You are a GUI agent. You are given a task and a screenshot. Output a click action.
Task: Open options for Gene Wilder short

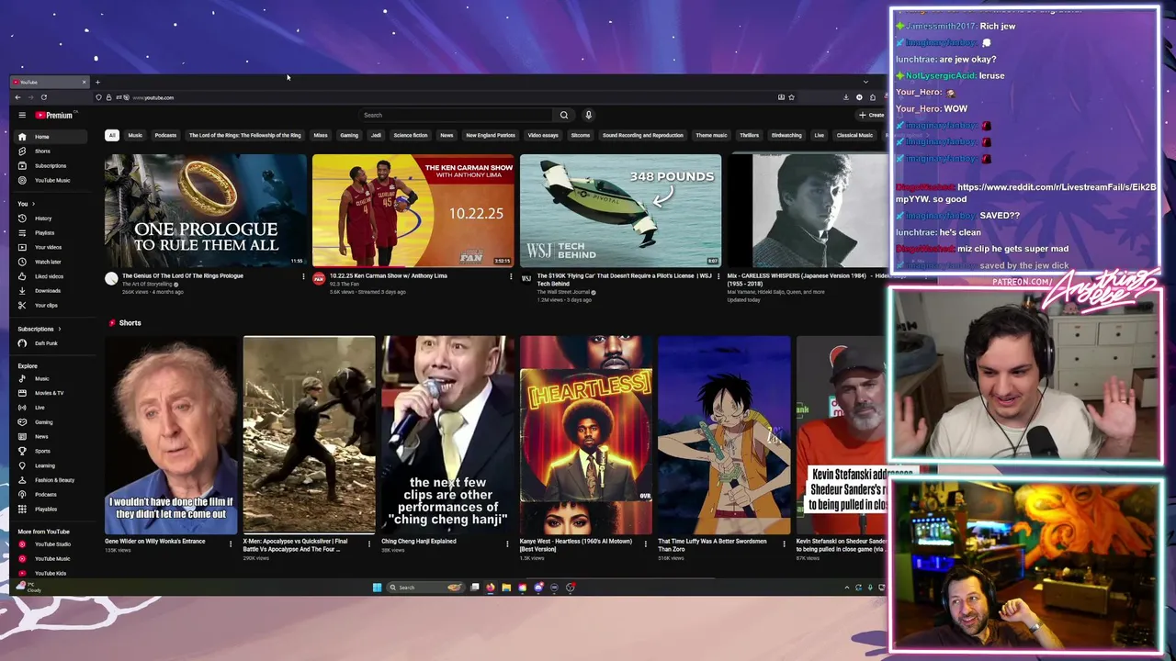pos(231,543)
